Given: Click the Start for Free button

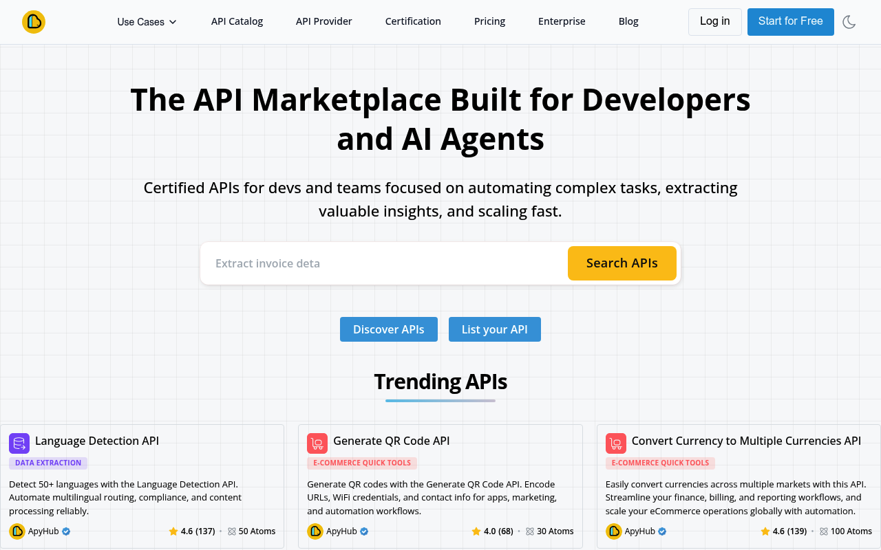Looking at the screenshot, I should [790, 22].
